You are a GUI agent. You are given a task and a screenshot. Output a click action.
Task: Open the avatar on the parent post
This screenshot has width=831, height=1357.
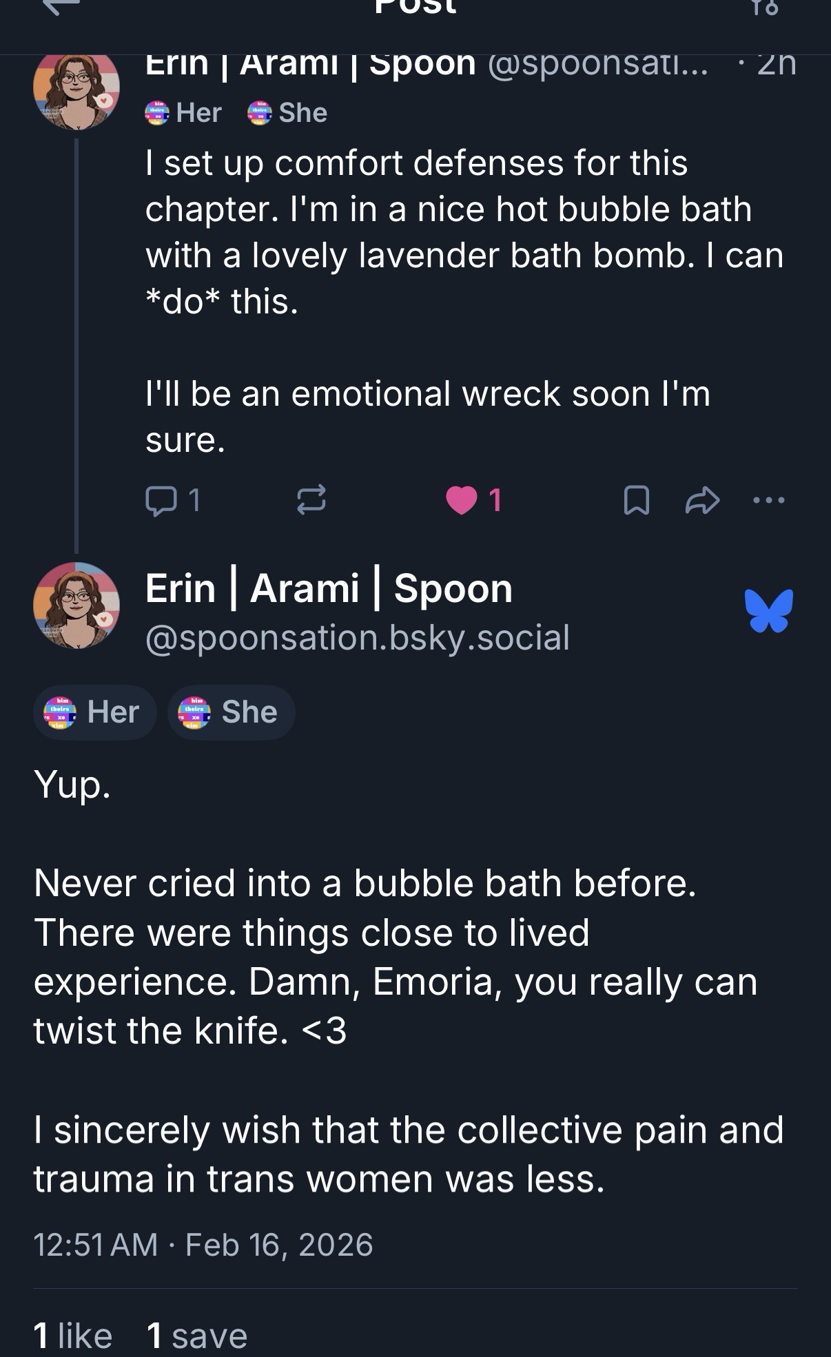(76, 88)
